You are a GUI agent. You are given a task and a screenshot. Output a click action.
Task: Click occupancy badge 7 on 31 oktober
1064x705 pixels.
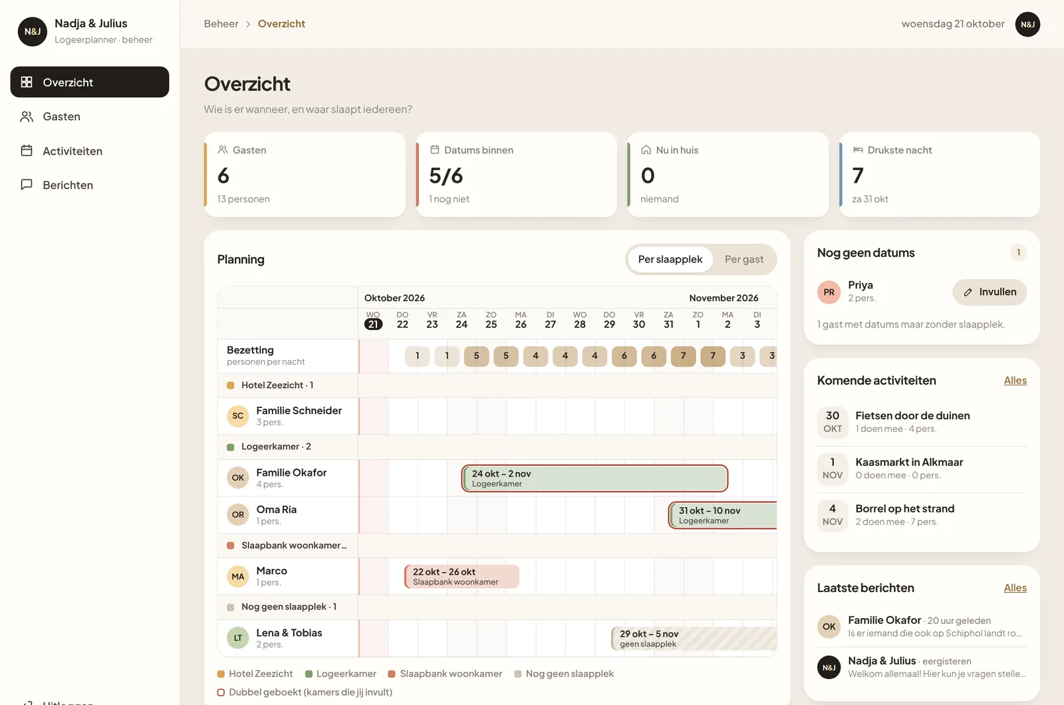pos(683,356)
